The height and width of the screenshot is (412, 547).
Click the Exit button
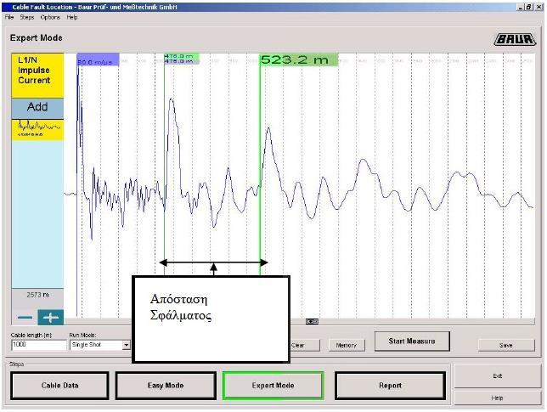pyautogui.click(x=498, y=376)
